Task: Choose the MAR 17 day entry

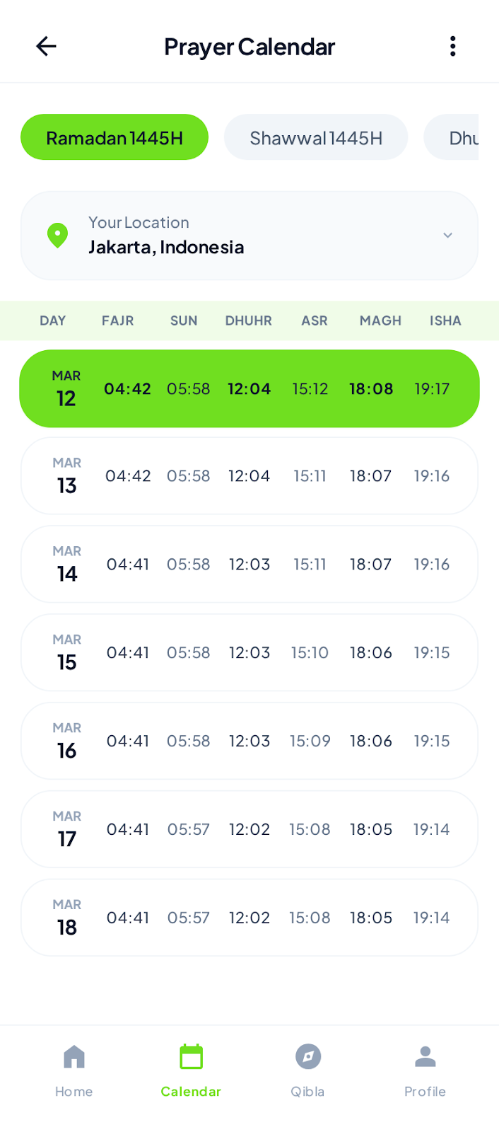Action: pos(249,829)
